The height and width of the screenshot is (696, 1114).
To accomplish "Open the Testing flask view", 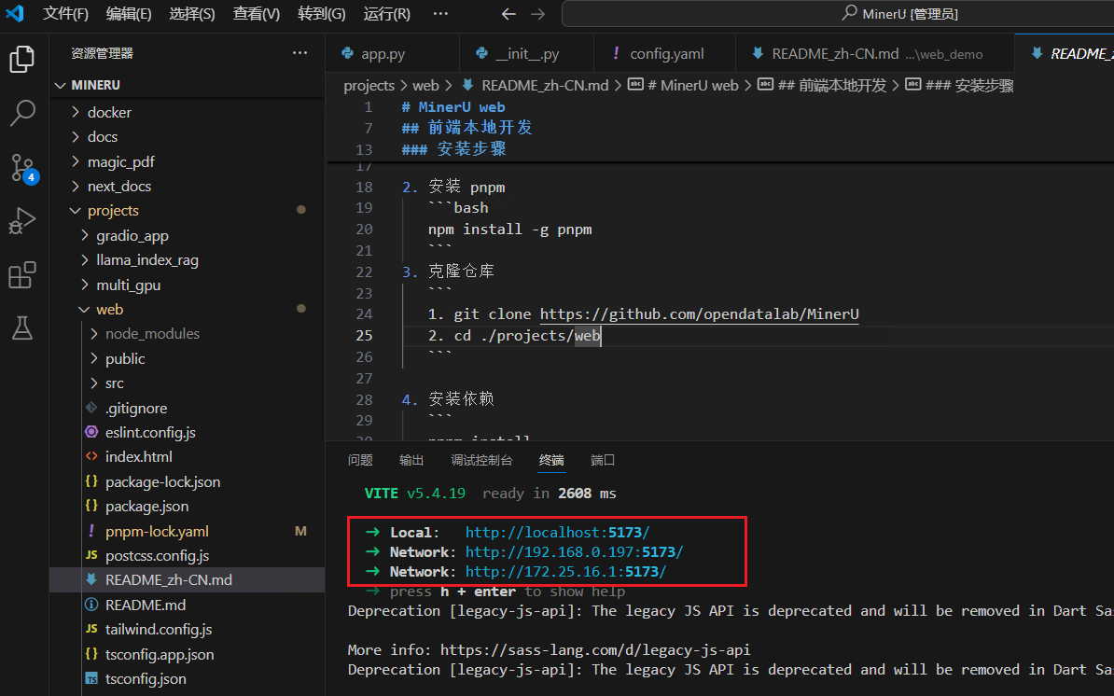I will pyautogui.click(x=22, y=328).
